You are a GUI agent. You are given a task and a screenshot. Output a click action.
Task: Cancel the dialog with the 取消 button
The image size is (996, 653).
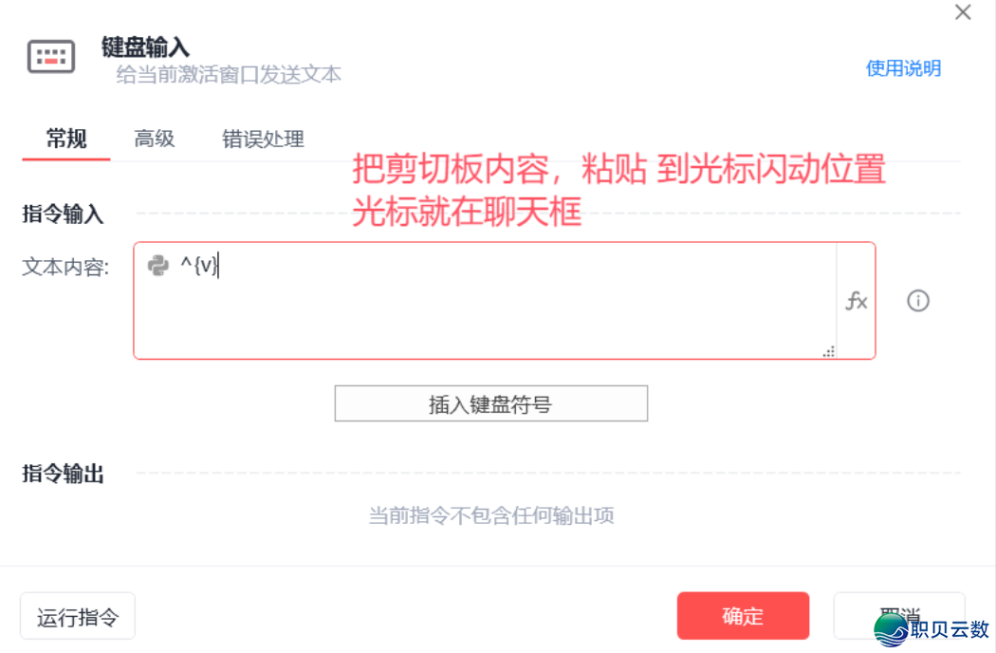click(898, 615)
